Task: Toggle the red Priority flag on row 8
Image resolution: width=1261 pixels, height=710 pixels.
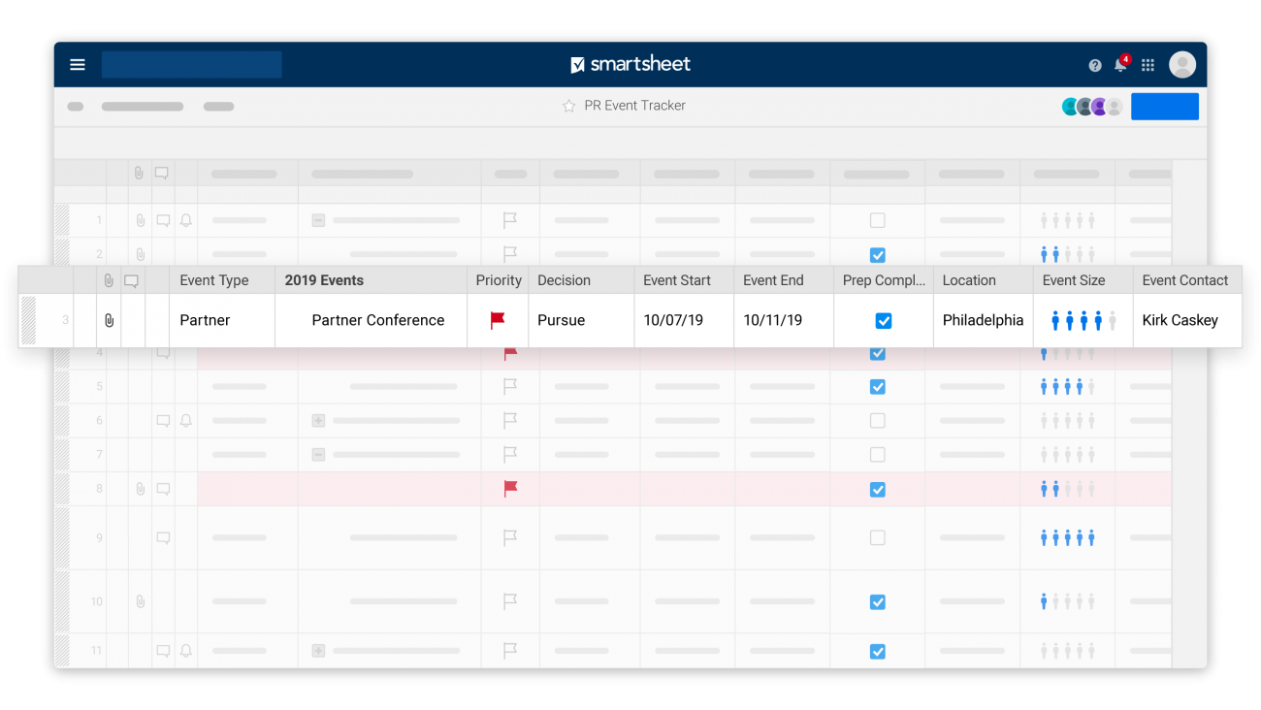Action: (x=508, y=489)
